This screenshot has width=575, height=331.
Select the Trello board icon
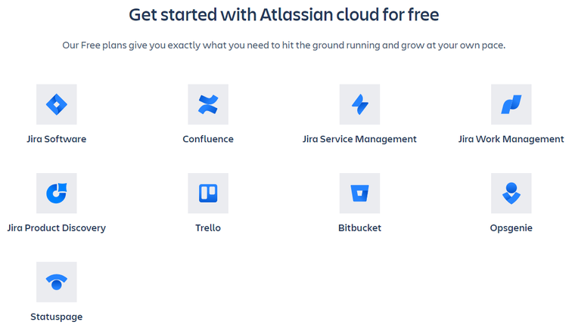tap(208, 193)
